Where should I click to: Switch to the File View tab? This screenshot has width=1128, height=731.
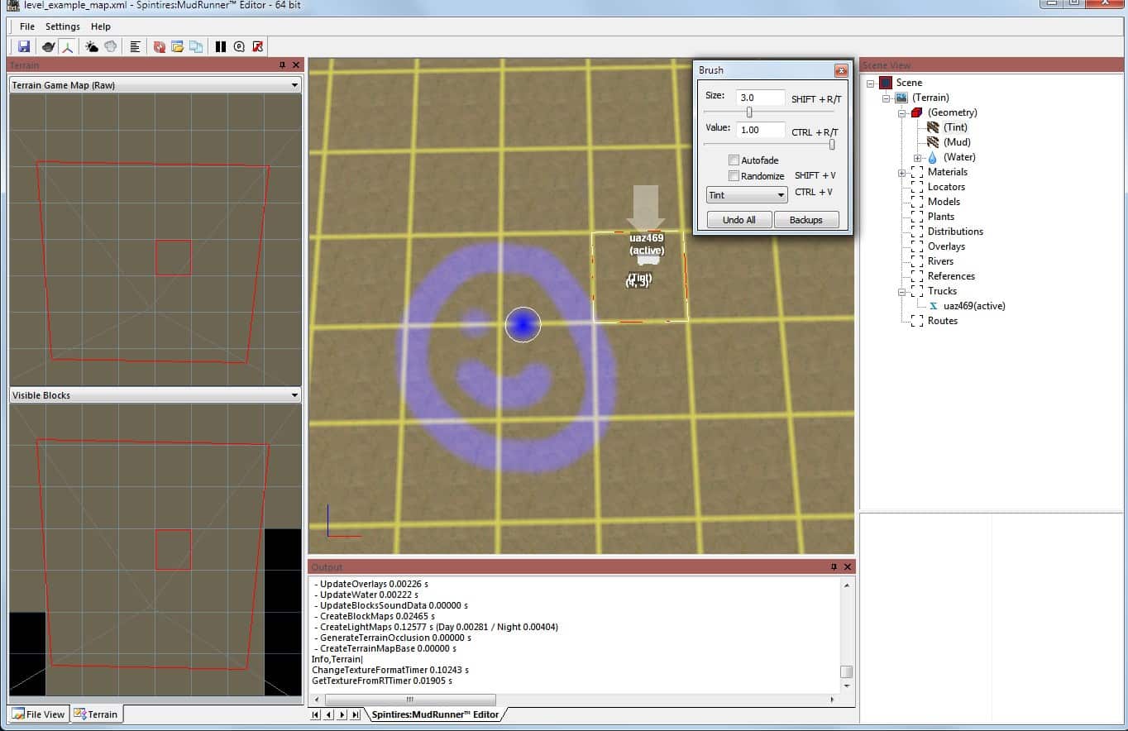[x=38, y=714]
